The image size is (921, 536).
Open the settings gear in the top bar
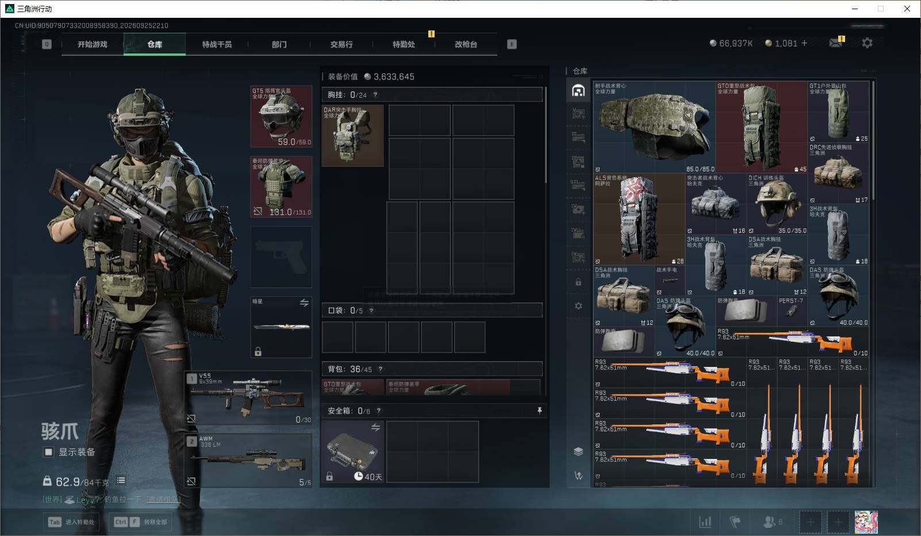(x=867, y=43)
